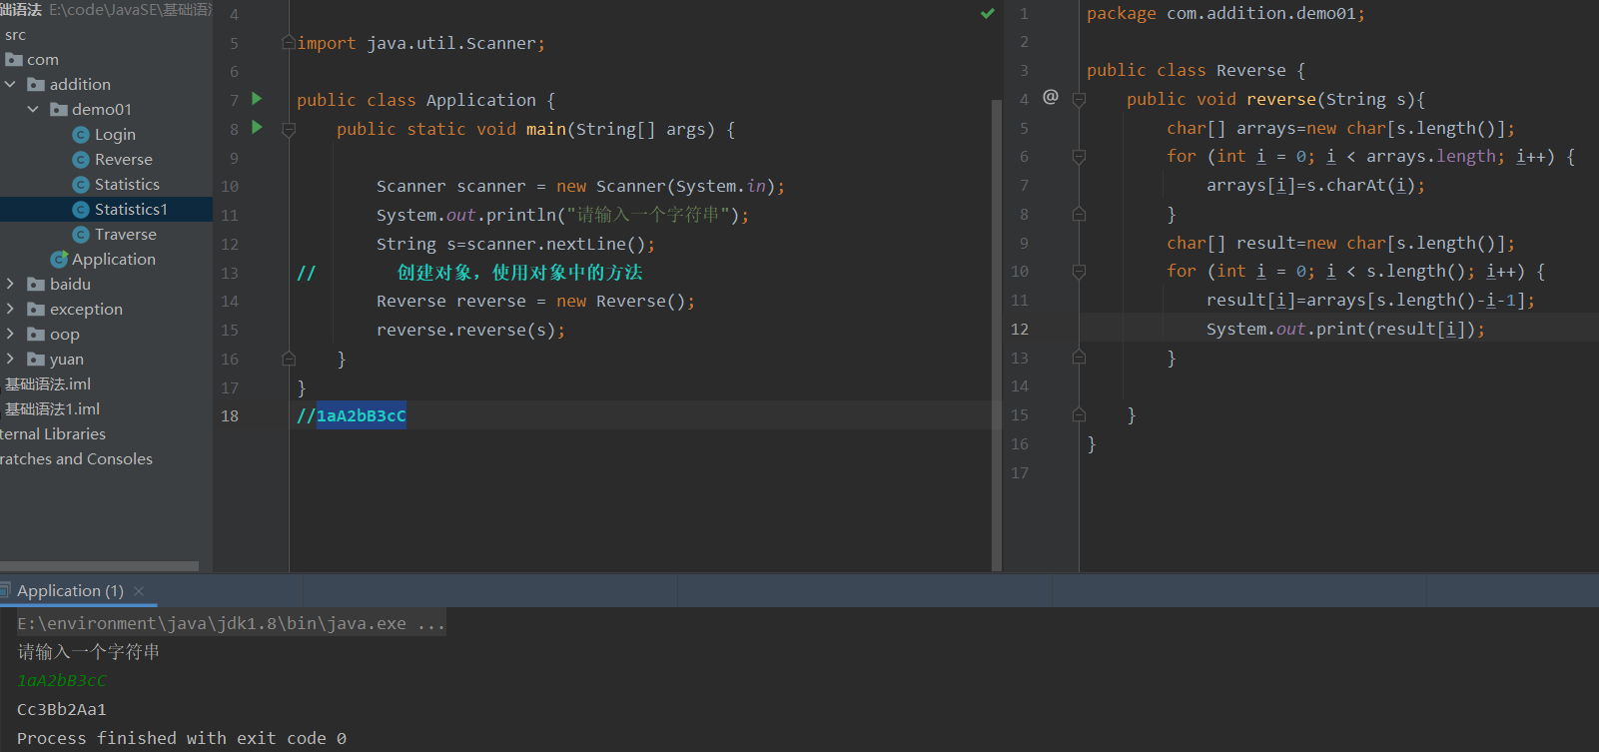Click the project tree horizontal scrollbar

[100, 566]
